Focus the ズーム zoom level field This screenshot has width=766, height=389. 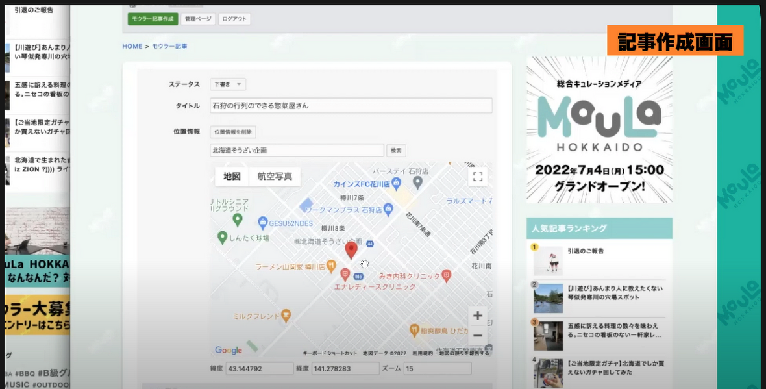click(438, 368)
